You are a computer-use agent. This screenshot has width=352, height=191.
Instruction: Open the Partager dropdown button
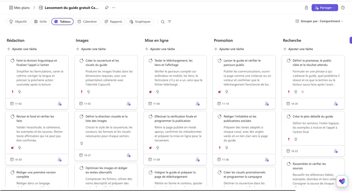[x=324, y=8]
